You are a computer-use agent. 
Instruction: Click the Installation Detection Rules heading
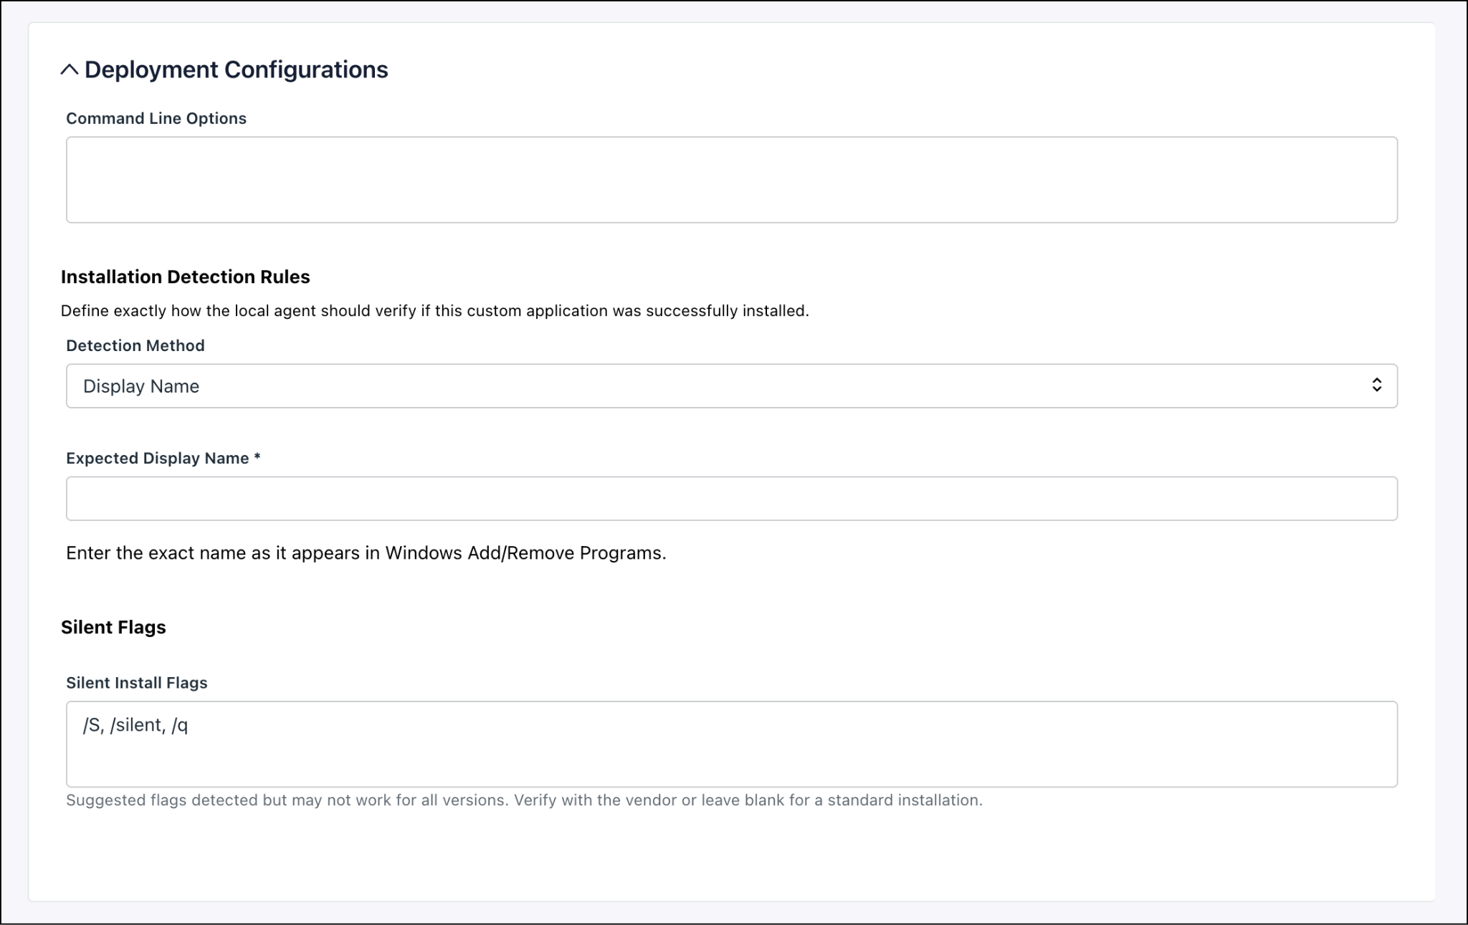[x=186, y=277]
